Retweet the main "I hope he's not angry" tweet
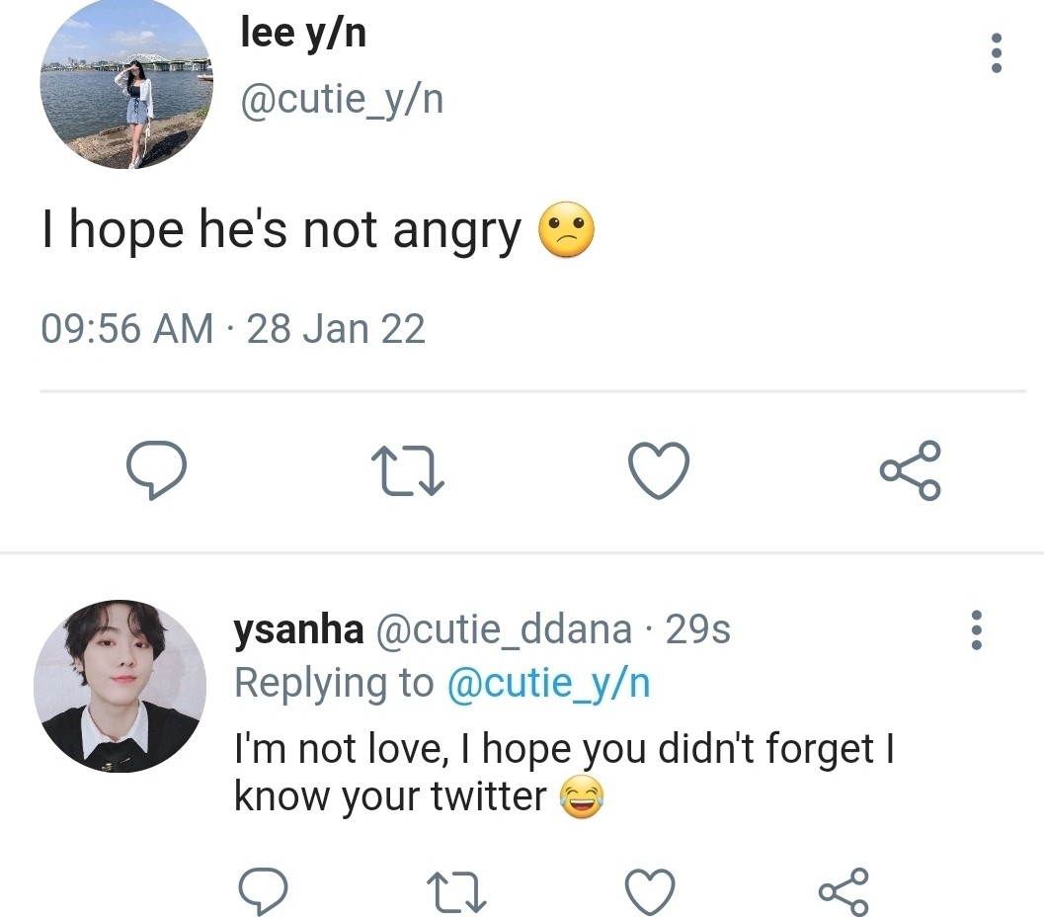 coord(407,471)
